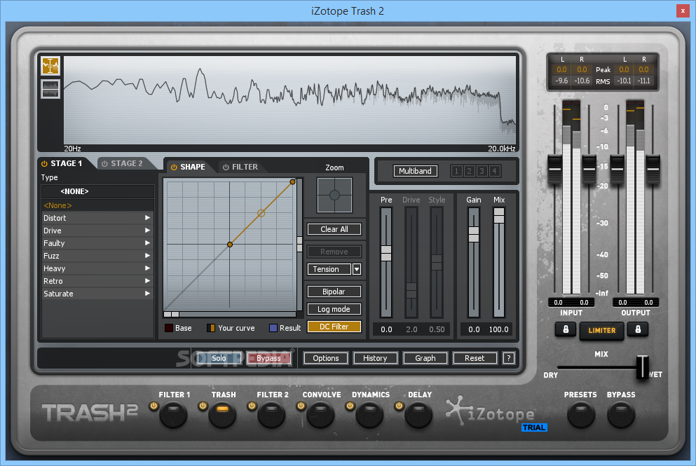
Task: Select multiband band 3
Action: pyautogui.click(x=482, y=171)
